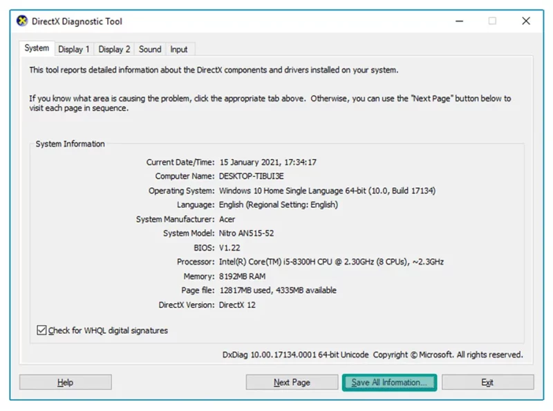Click the BIOS value V1.22
Viewport: 553px width, 411px height.
click(229, 248)
